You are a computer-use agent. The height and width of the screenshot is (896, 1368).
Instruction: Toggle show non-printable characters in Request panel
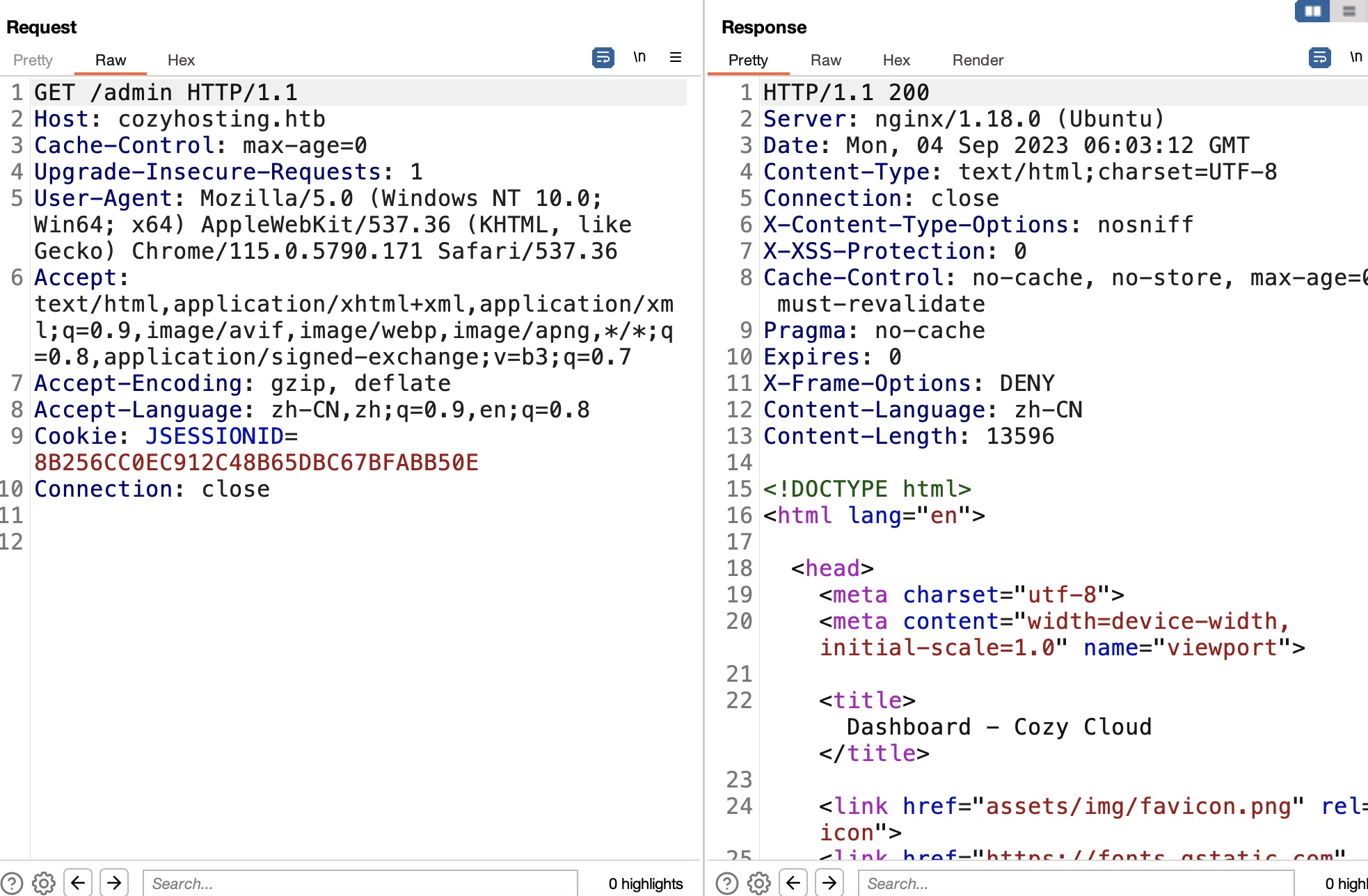[639, 58]
